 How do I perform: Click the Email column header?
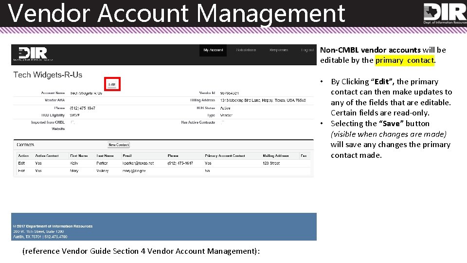click(x=127, y=156)
